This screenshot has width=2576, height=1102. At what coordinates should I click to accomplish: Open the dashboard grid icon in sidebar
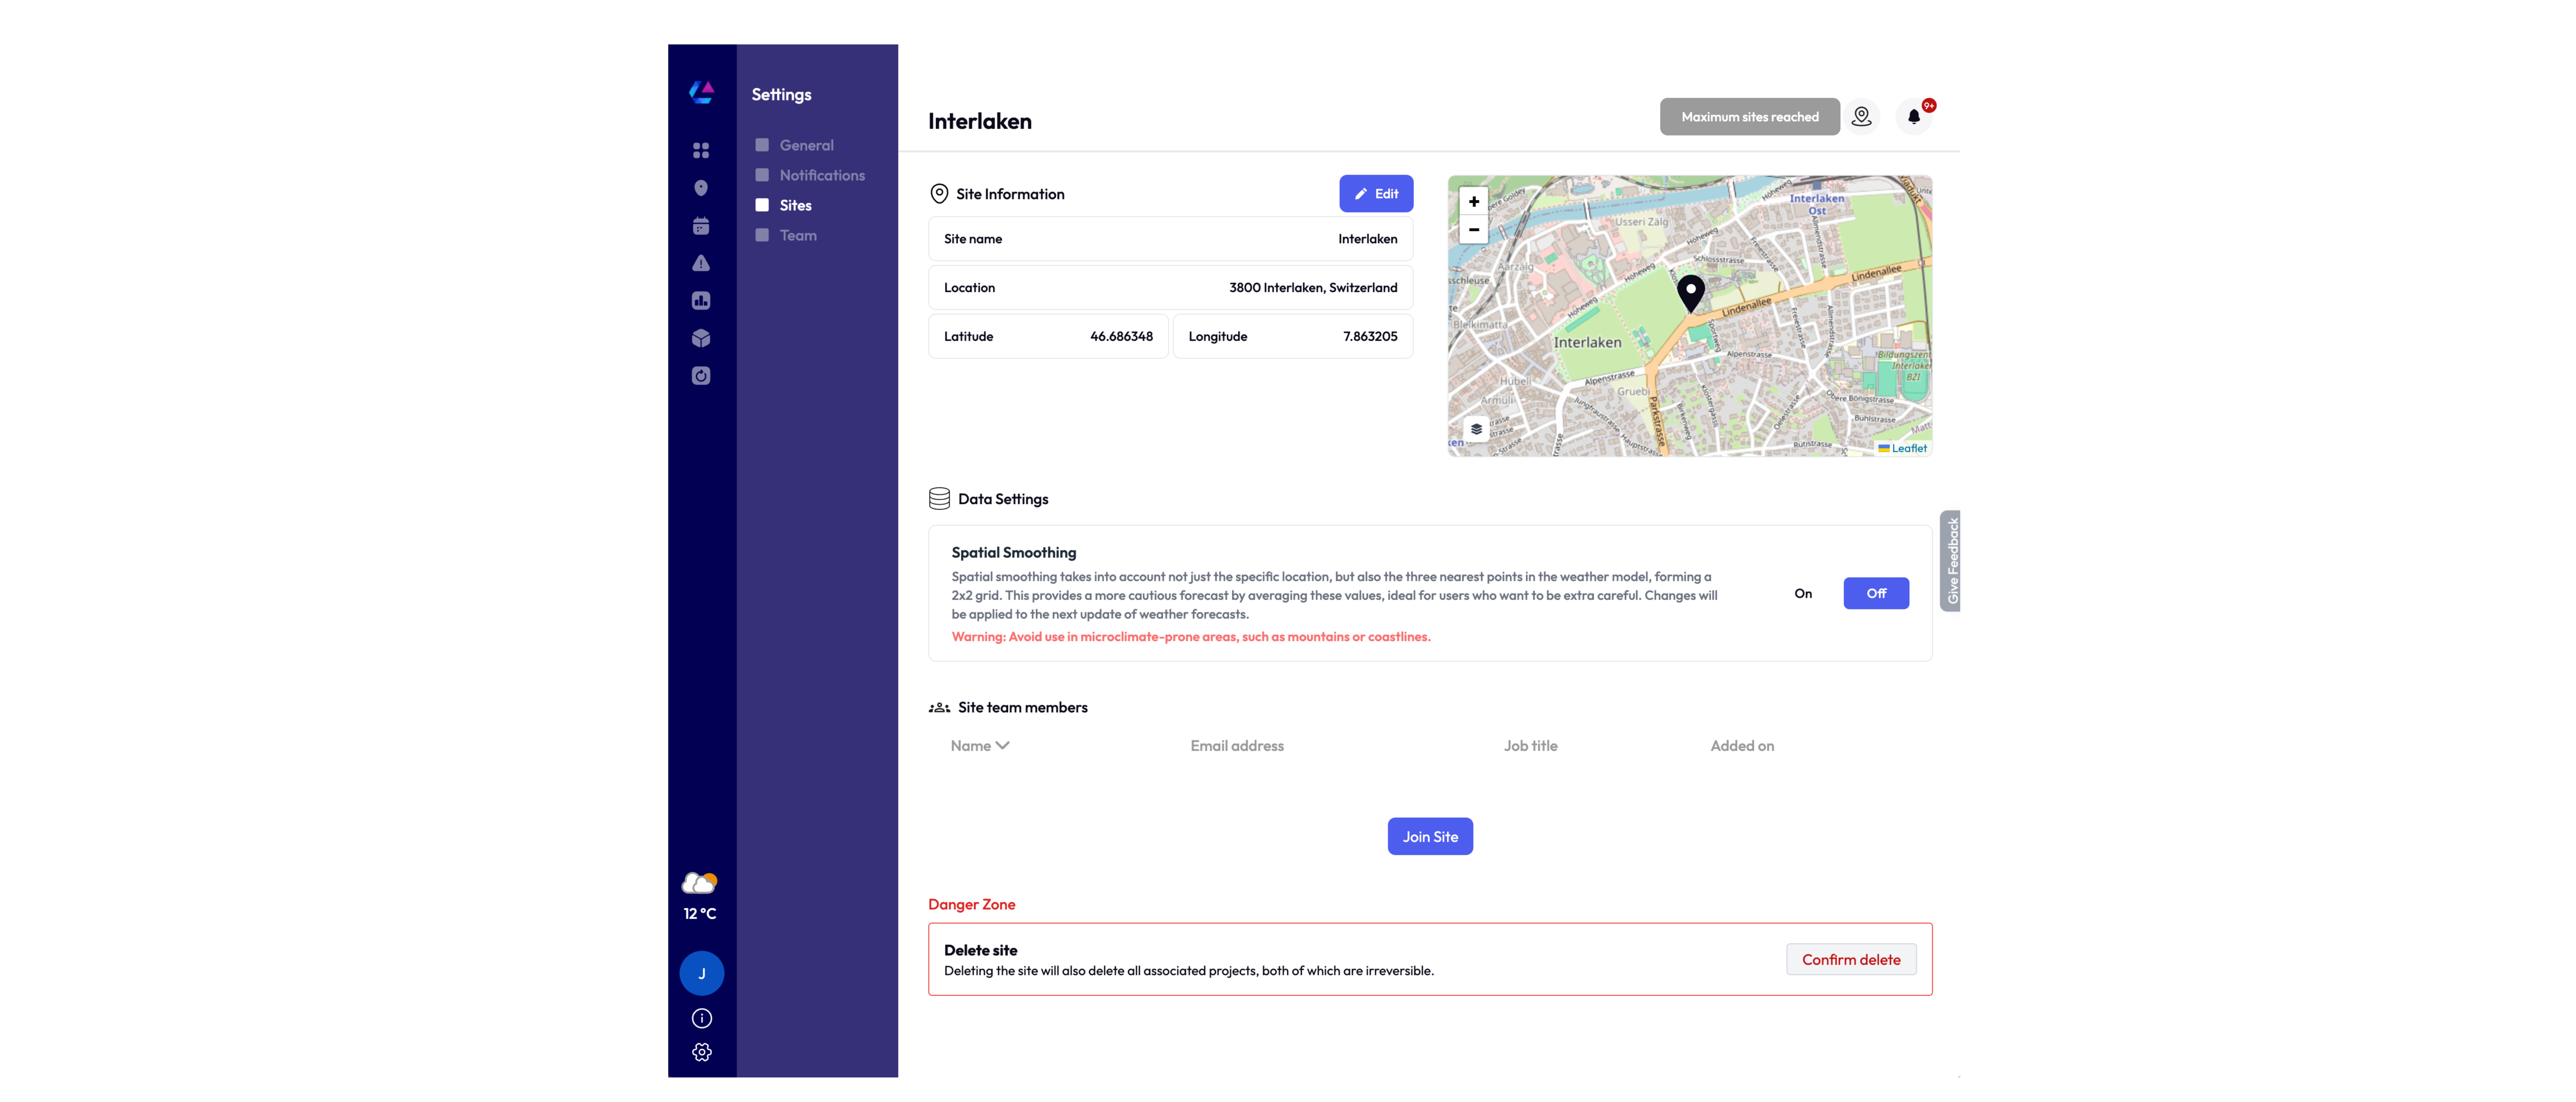(x=702, y=150)
